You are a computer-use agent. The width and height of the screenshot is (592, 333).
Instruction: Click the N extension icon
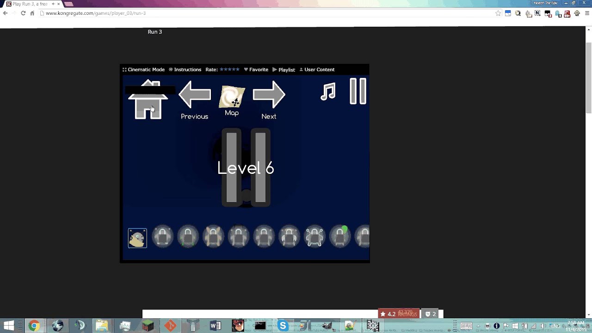537,13
